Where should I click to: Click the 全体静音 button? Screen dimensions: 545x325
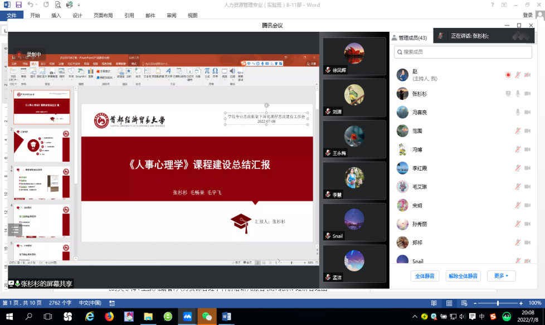point(425,276)
